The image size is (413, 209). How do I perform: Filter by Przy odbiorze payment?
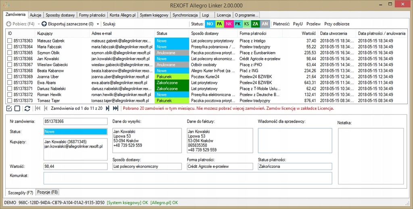point(337,24)
